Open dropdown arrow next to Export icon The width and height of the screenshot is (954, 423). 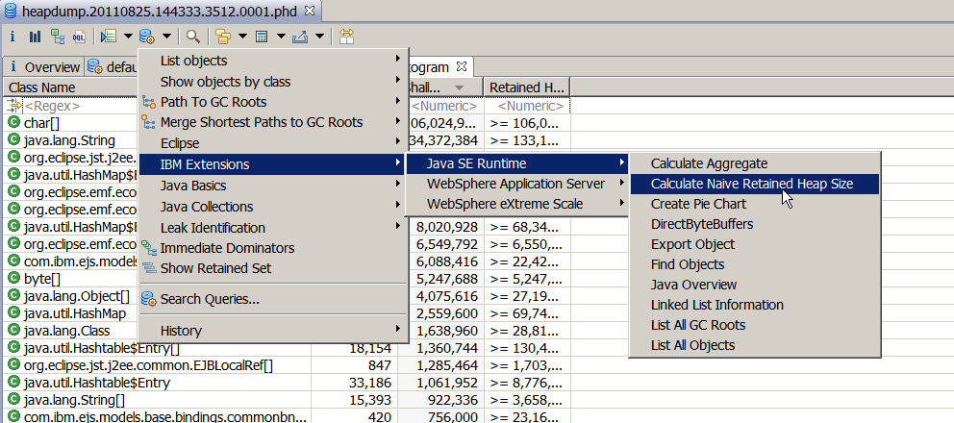319,37
